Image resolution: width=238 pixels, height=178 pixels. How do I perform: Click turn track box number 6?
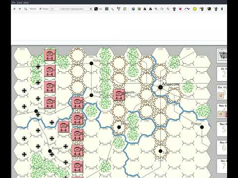222,147
